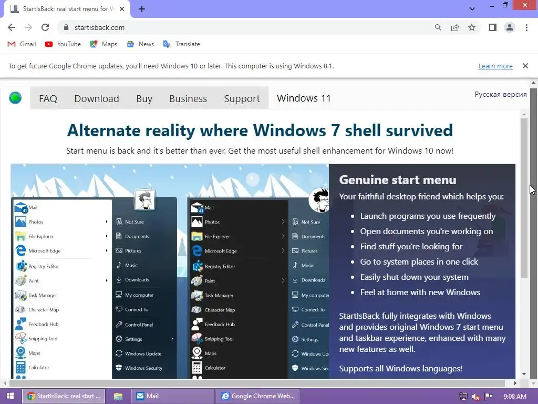538x404 pixels.
Task: Expand Microsoft Edge chevron in dark menu
Action: pos(283,251)
